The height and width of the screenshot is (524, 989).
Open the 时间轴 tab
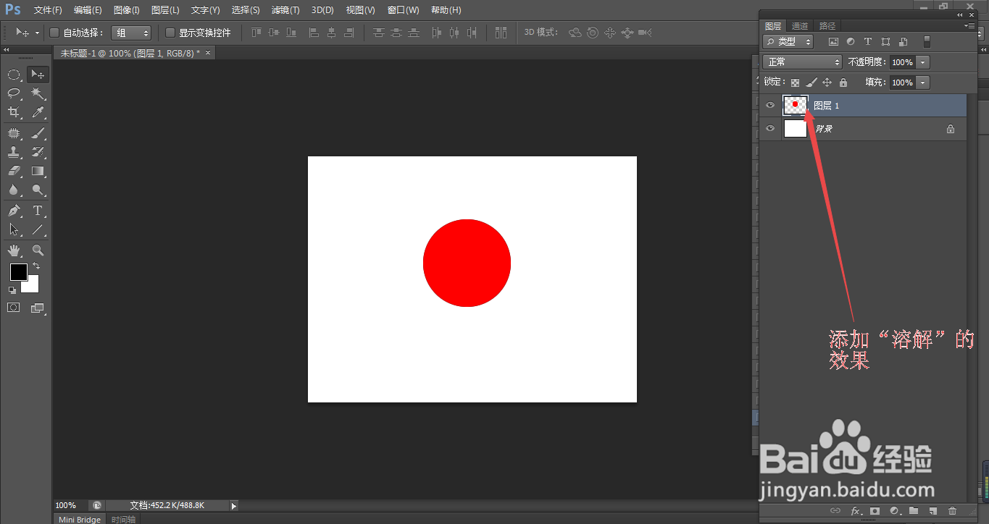pyautogui.click(x=122, y=519)
